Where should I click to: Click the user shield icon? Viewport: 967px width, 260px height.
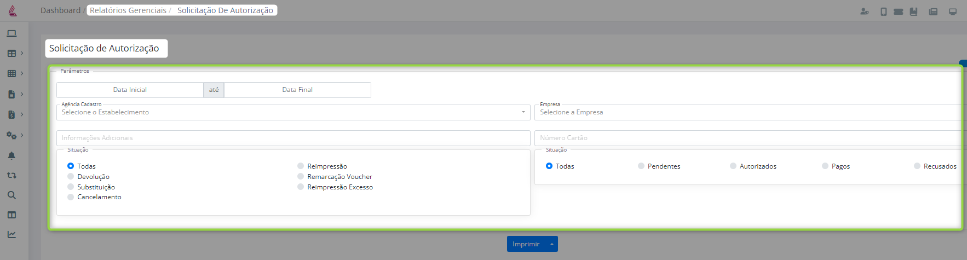[865, 11]
